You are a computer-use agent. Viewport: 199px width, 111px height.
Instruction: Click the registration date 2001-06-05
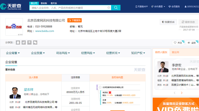[x=75, y=103]
